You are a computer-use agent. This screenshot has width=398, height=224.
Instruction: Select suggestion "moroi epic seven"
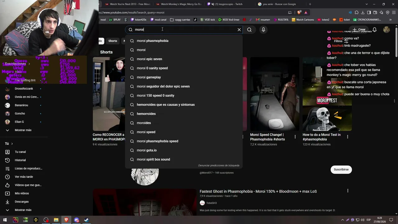pyautogui.click(x=184, y=59)
